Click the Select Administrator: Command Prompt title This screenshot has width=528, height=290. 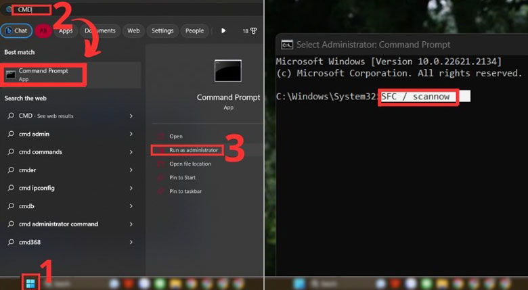click(x=373, y=45)
